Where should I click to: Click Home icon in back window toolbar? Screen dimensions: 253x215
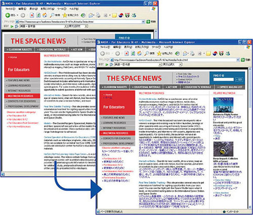45,15
